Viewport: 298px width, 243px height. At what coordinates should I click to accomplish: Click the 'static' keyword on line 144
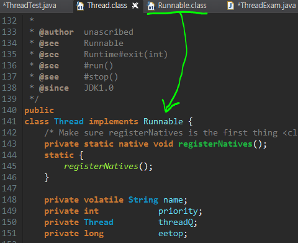point(59,155)
